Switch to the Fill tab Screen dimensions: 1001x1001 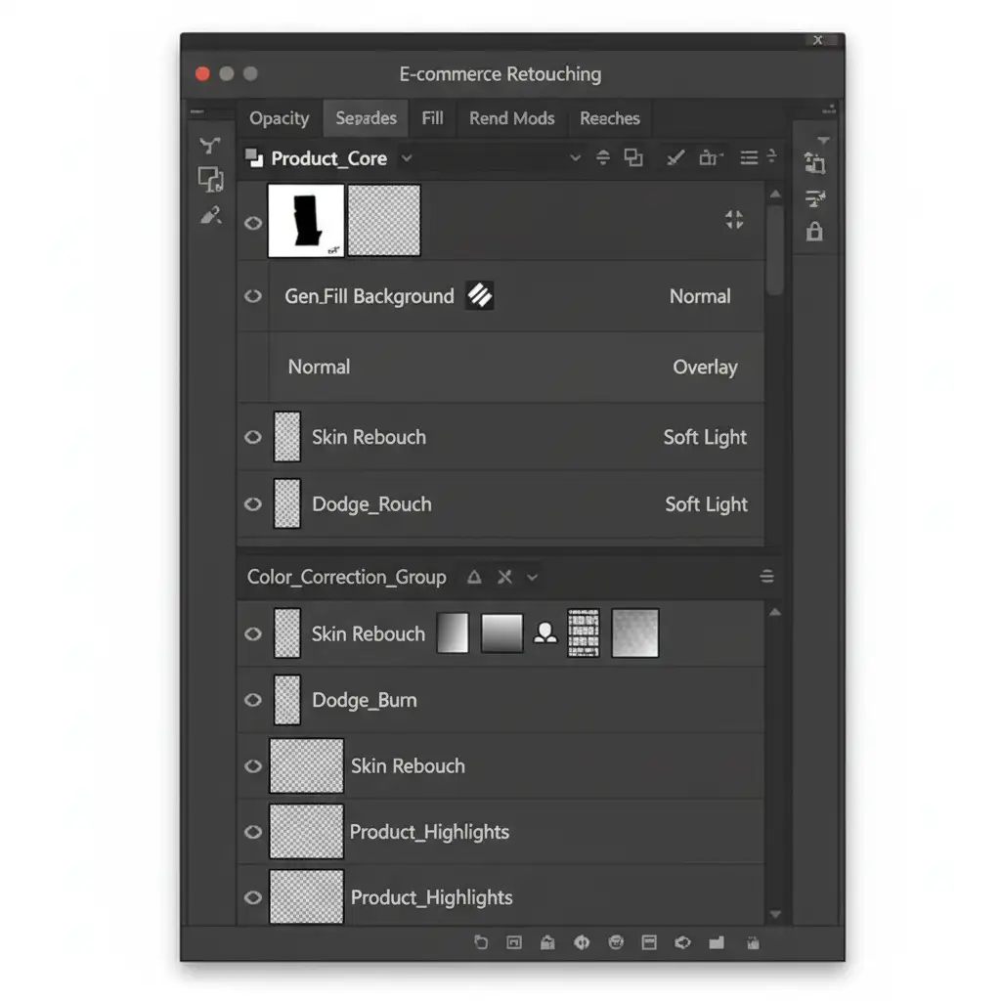[432, 118]
